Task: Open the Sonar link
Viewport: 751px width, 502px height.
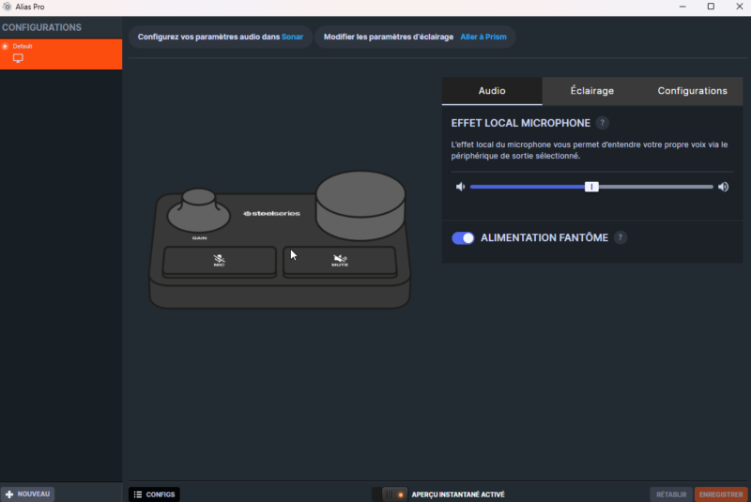Action: [293, 38]
